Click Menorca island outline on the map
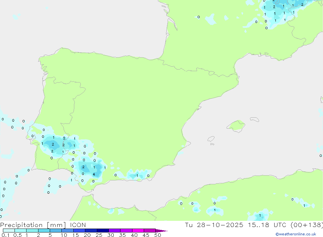Image resolution: width=323 pixels, height=237 pixels. click(x=255, y=119)
